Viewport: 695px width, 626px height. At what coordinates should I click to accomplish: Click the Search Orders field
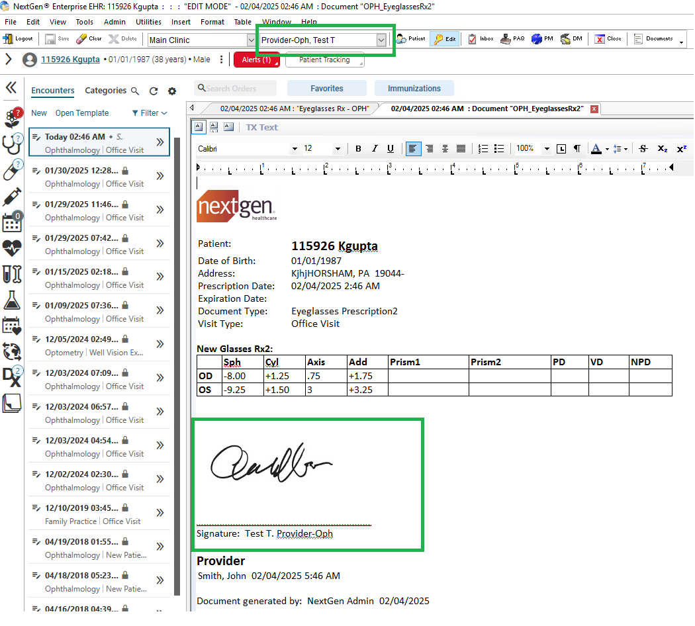pyautogui.click(x=235, y=88)
